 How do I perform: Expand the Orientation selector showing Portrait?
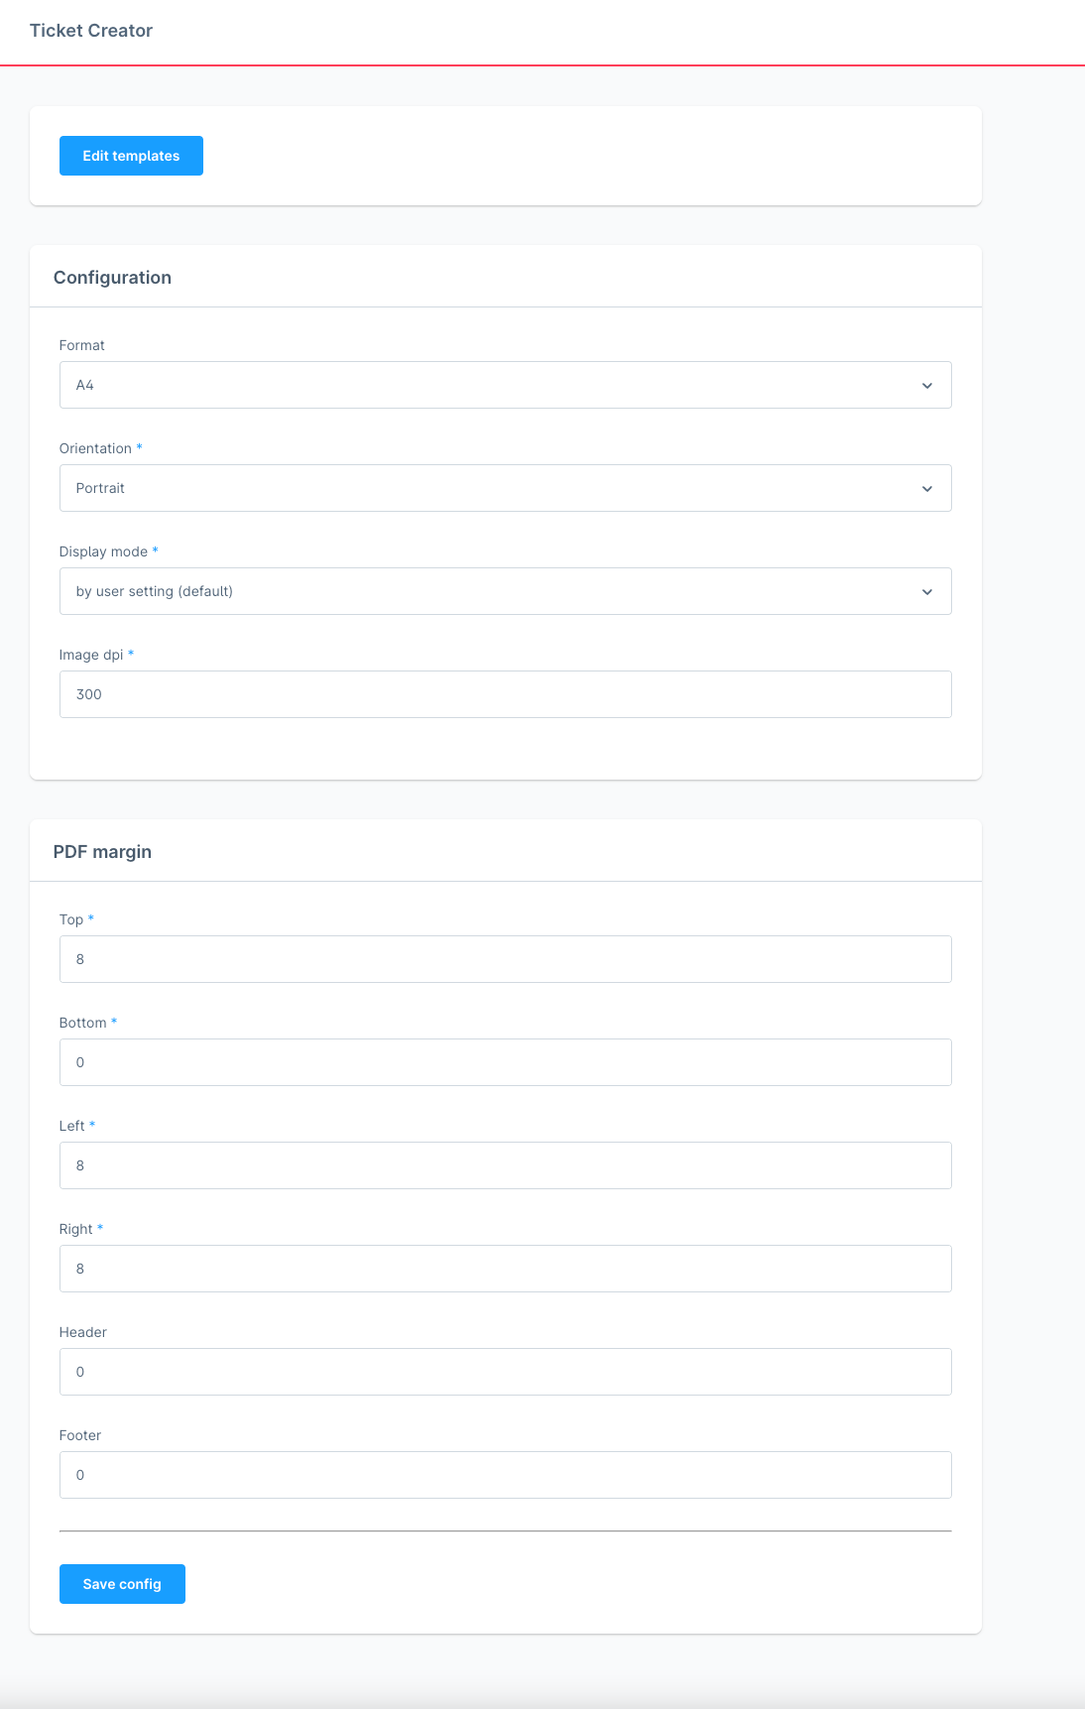[x=506, y=488]
